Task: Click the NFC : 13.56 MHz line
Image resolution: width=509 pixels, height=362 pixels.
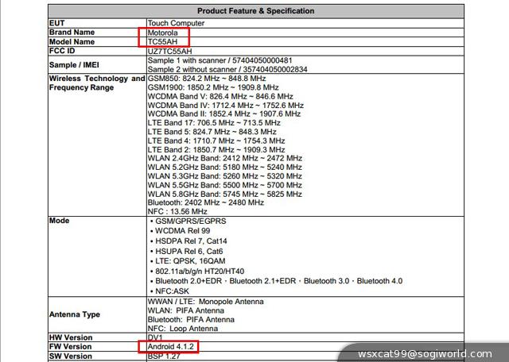Action: click(177, 212)
